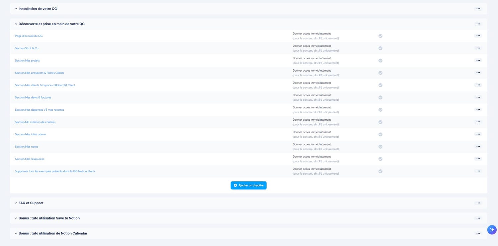Open more options for Espace collaboratif Client row

[x=478, y=85]
